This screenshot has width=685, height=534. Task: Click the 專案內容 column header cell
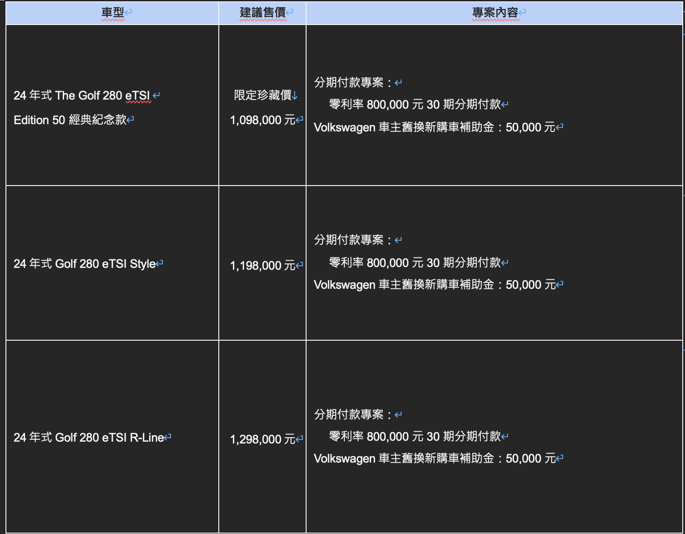point(495,13)
